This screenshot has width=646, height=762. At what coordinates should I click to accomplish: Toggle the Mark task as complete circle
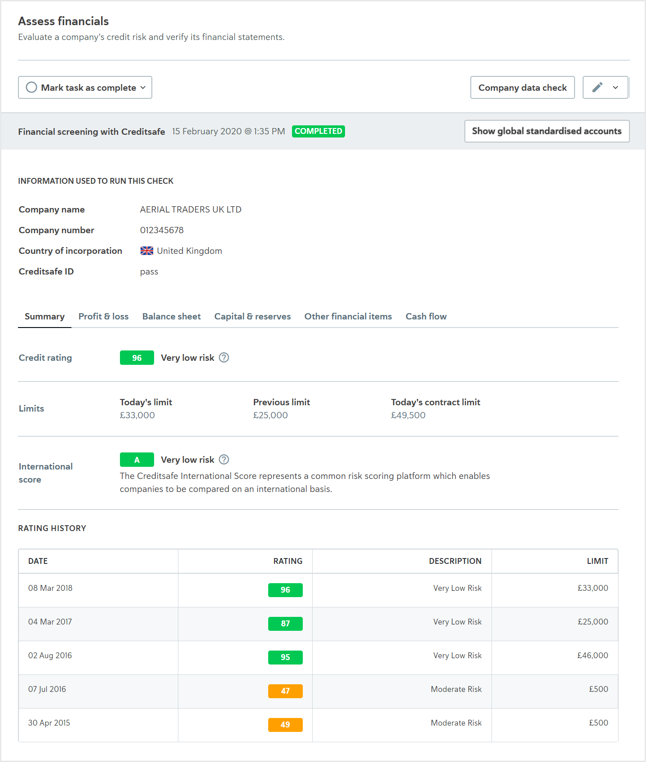pyautogui.click(x=31, y=87)
